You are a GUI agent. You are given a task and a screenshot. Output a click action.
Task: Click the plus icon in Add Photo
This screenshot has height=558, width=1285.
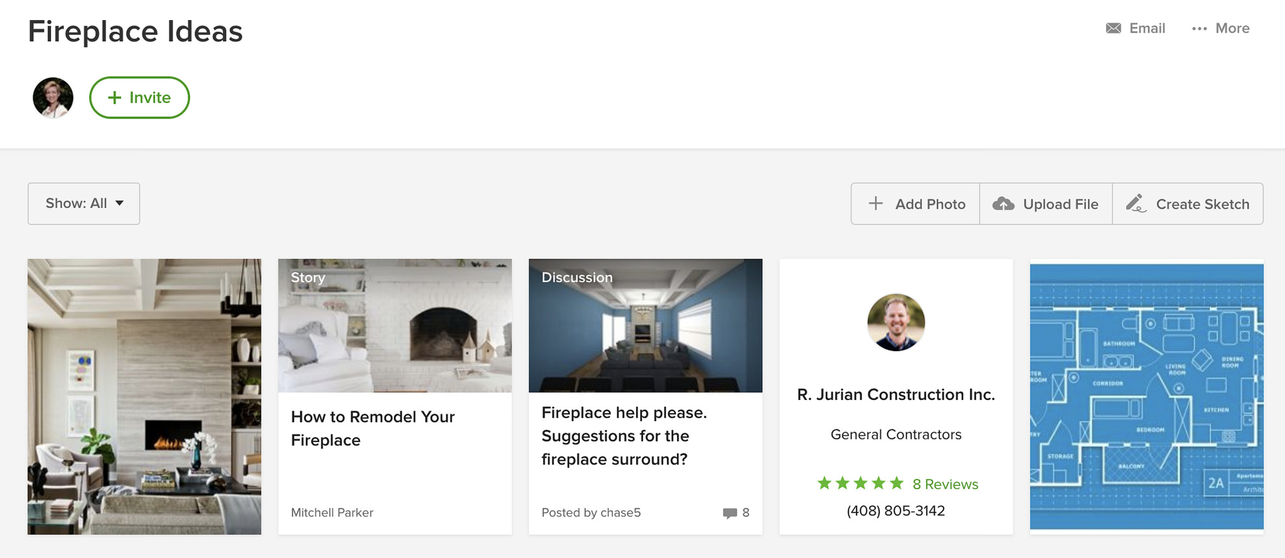pyautogui.click(x=875, y=204)
